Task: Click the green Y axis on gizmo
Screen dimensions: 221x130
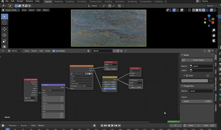Action: coord(213,19)
